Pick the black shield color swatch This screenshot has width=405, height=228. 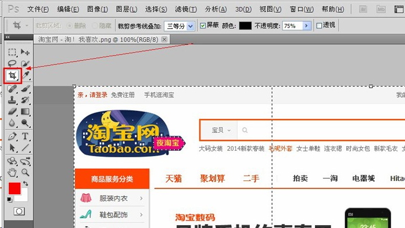pos(245,26)
